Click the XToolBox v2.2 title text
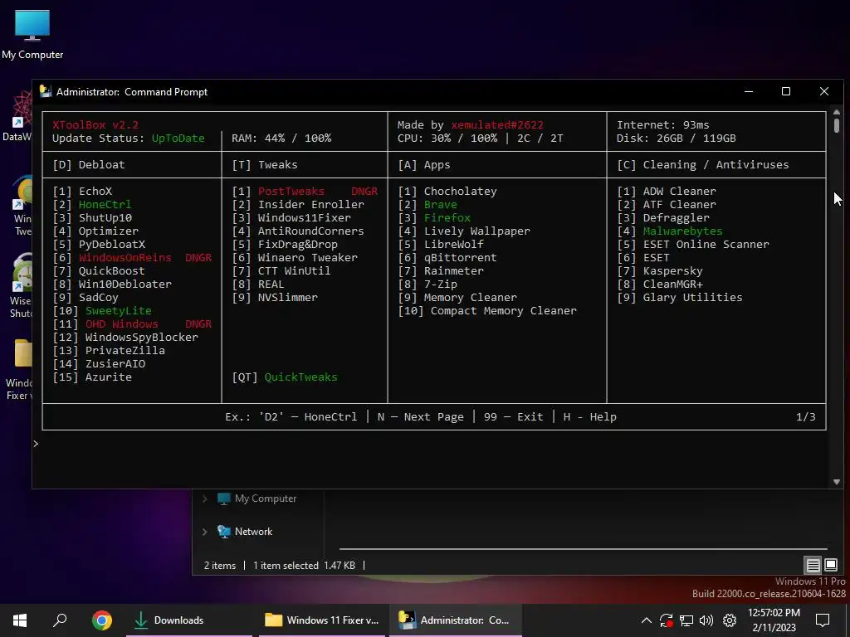This screenshot has width=850, height=637. 95,125
